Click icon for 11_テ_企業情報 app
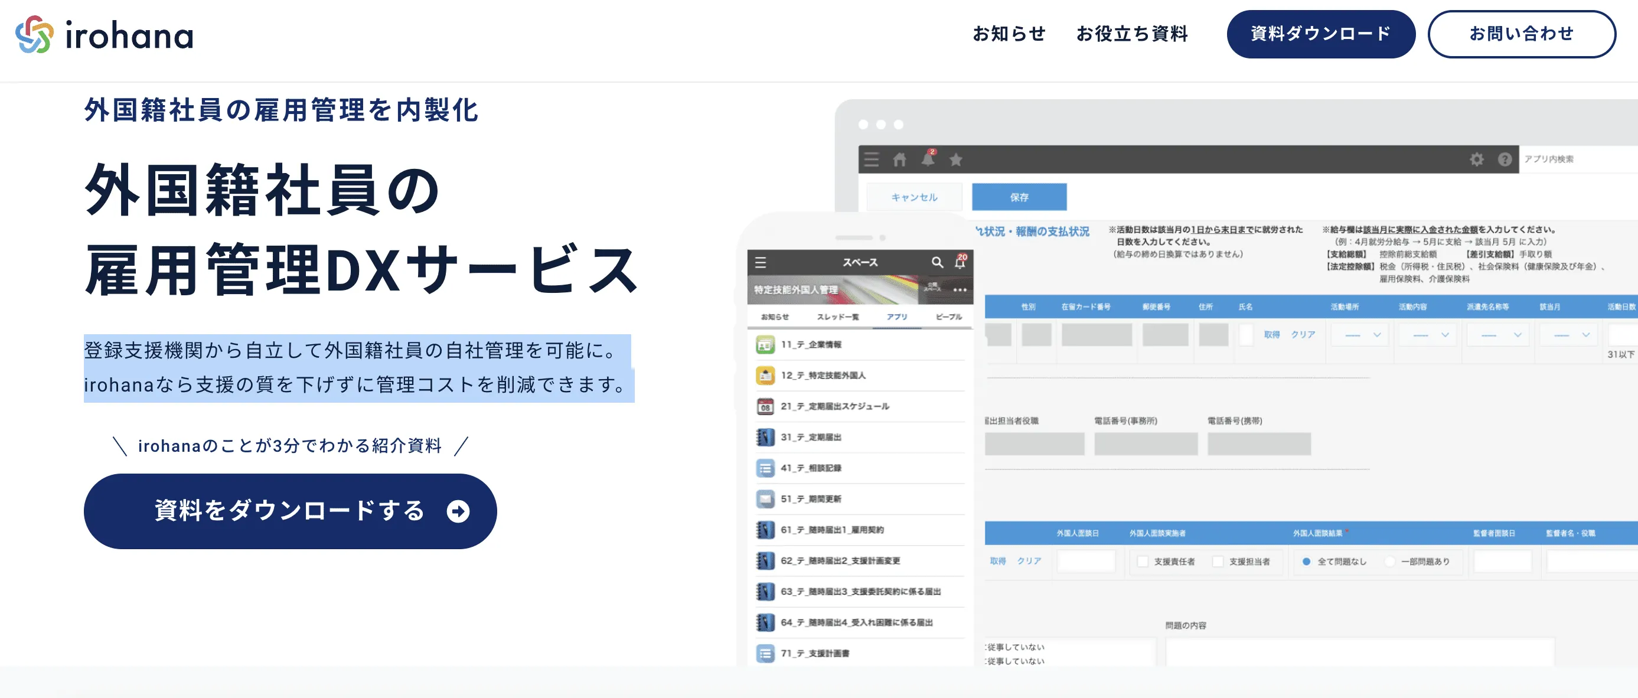Image resolution: width=1638 pixels, height=698 pixels. click(x=765, y=344)
